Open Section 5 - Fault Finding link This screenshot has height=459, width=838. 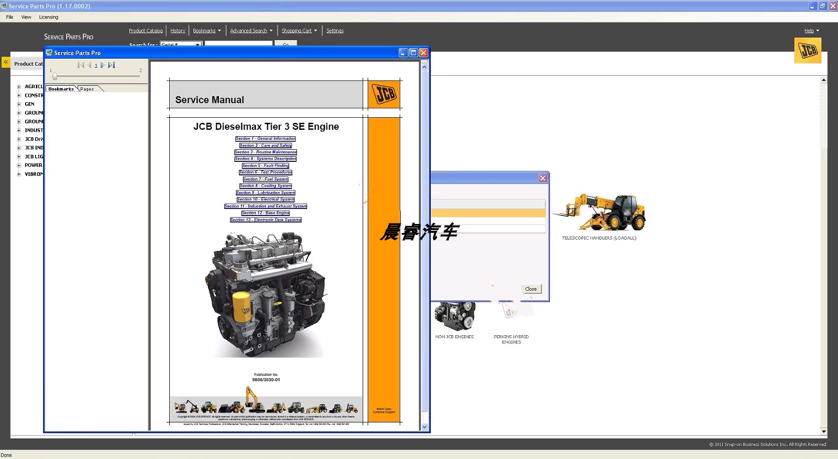265,166
